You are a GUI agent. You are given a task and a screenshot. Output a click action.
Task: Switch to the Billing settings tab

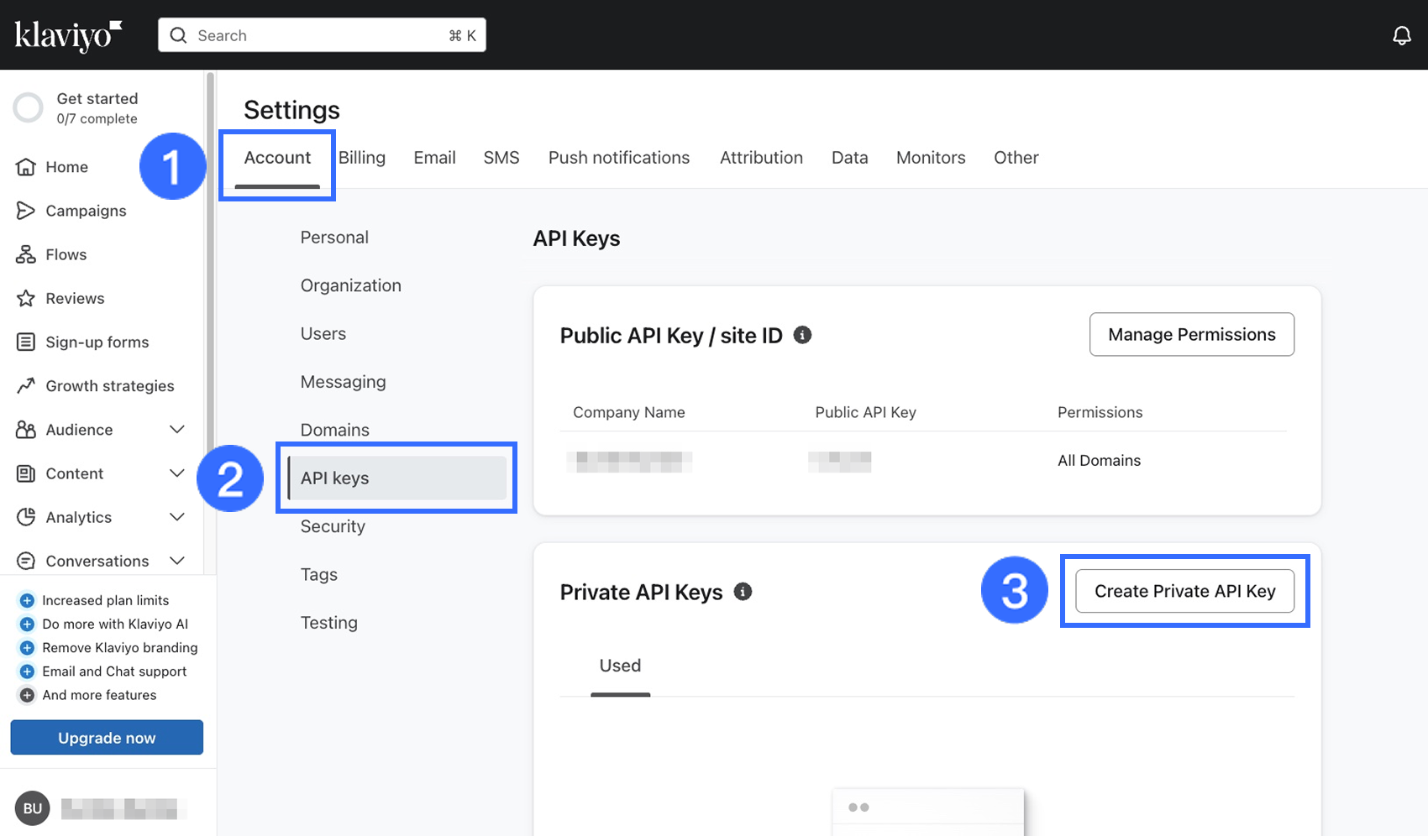362,158
